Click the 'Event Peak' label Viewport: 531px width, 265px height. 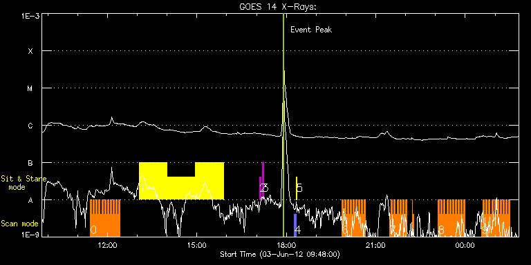[311, 30]
